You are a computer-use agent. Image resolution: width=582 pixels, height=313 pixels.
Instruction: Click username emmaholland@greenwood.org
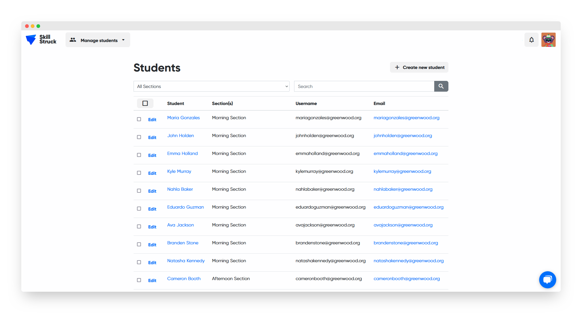pos(327,153)
